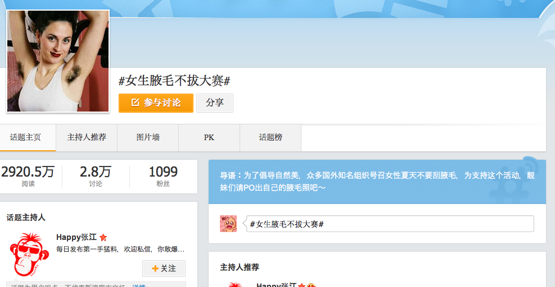Click the emoji avatar beside the post box
The image size is (555, 287).
click(x=228, y=224)
